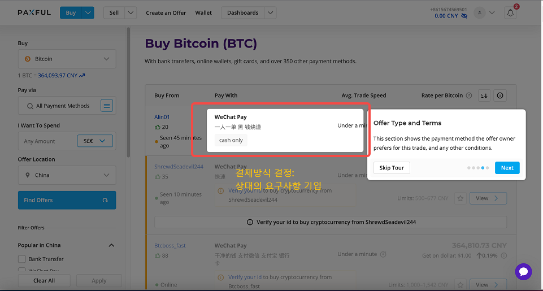
Task: Click the Any Amount input field
Action: coord(47,141)
